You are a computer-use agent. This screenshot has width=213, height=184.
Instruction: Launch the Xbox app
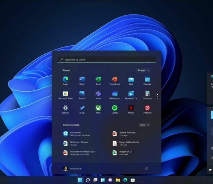98,109
